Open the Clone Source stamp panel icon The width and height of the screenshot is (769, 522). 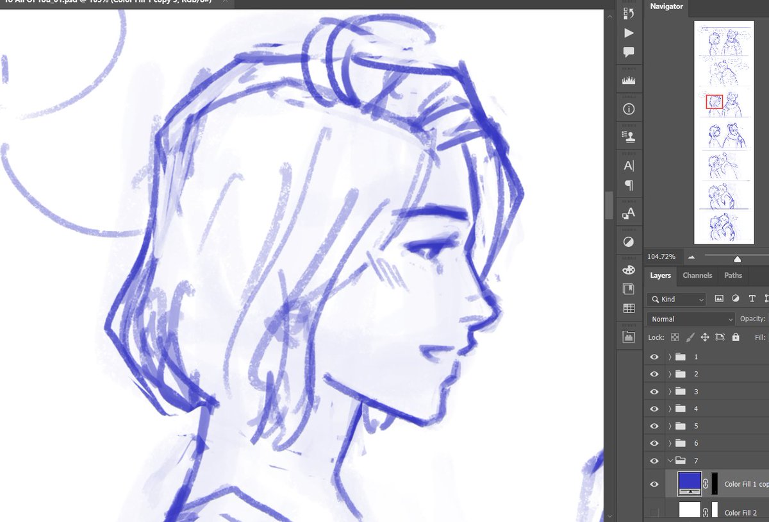[629, 136]
